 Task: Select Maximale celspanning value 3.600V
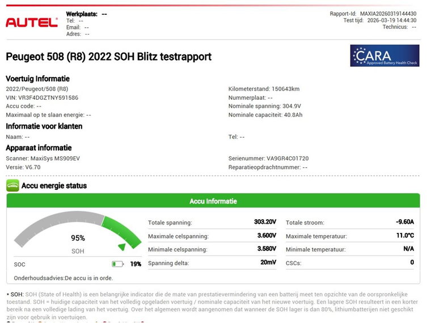[x=267, y=235]
